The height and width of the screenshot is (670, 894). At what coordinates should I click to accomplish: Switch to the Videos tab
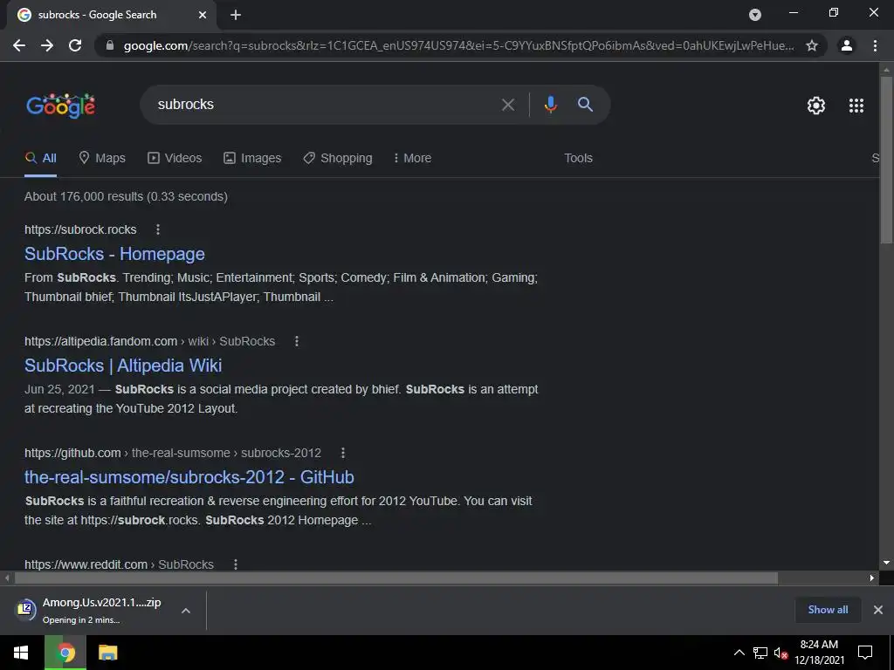pyautogui.click(x=175, y=159)
